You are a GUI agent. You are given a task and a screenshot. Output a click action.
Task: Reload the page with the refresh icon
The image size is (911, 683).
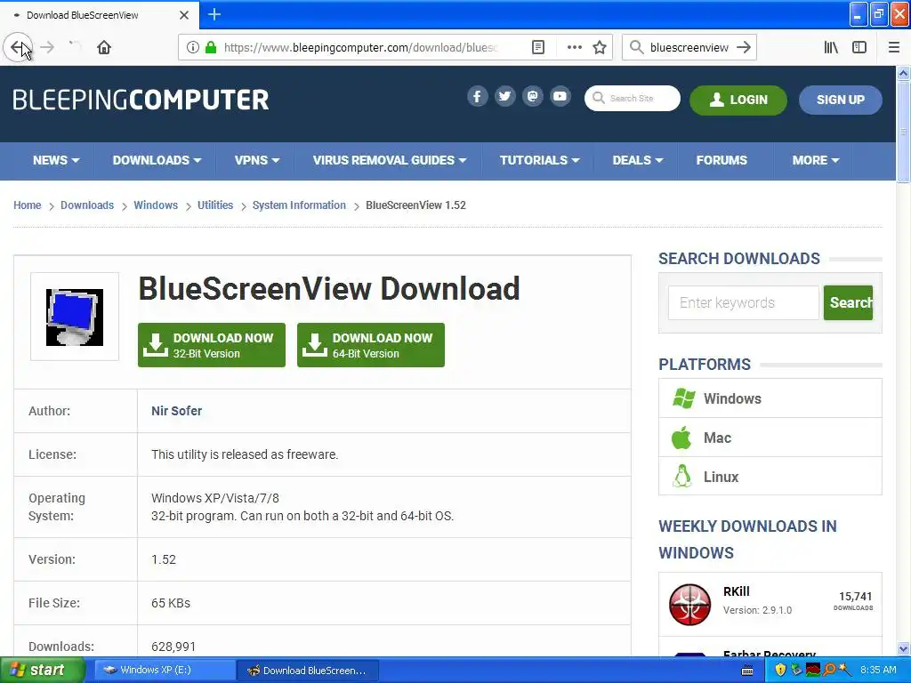[x=75, y=47]
